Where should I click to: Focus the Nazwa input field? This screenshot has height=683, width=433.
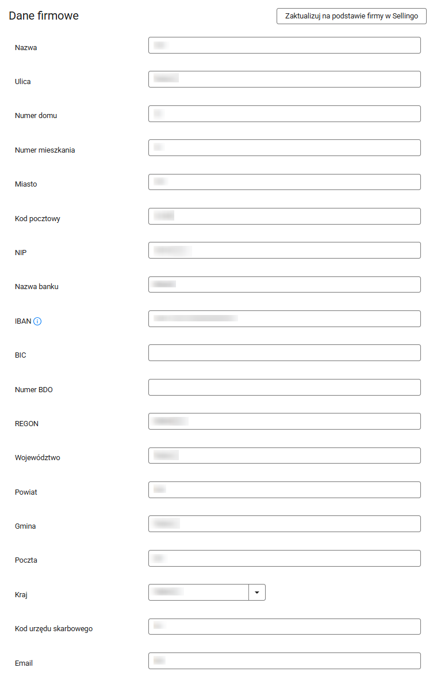point(284,45)
